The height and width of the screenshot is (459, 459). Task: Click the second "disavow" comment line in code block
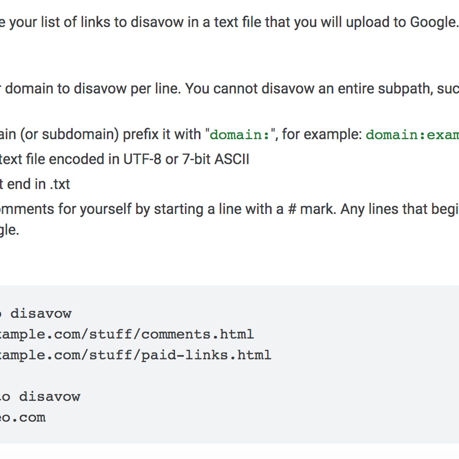pyautogui.click(x=40, y=397)
